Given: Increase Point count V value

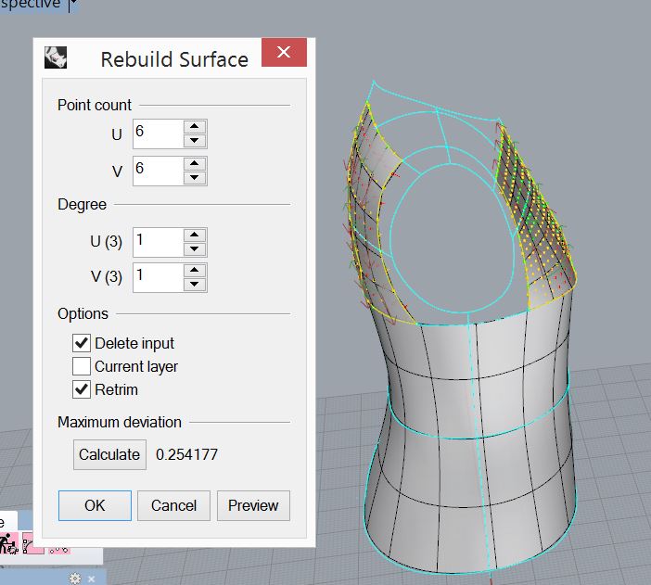Looking at the screenshot, I should click(195, 163).
